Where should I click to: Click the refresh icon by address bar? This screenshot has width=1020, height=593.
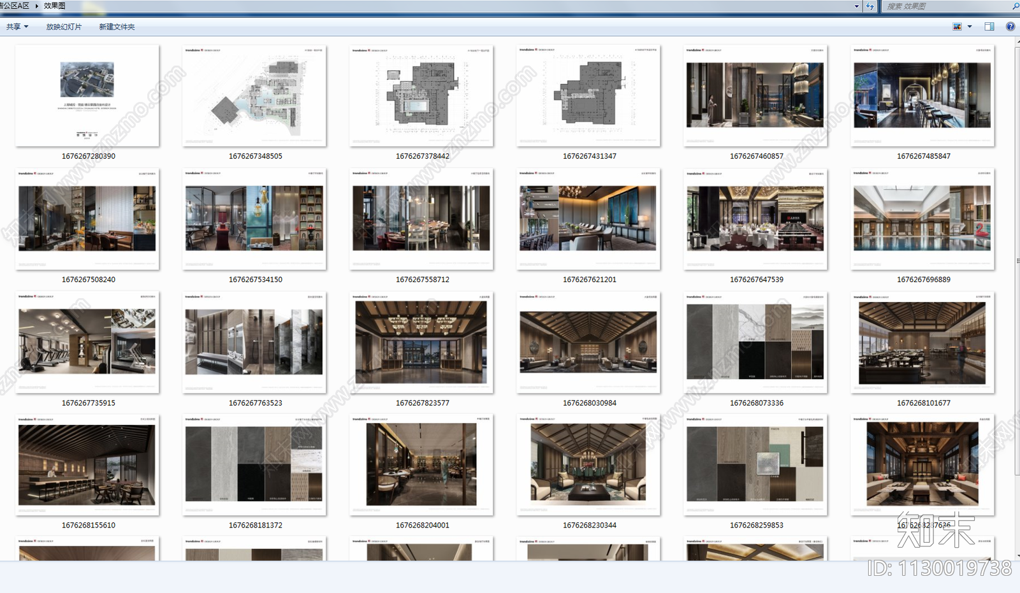pyautogui.click(x=870, y=6)
